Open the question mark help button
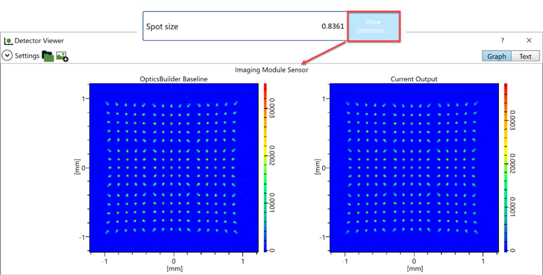 [502, 40]
